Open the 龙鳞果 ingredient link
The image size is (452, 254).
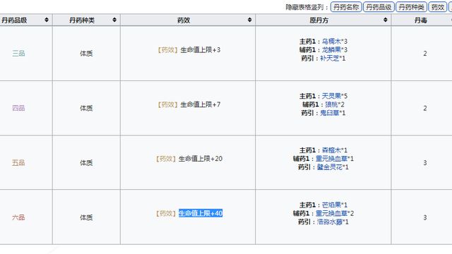331,50
